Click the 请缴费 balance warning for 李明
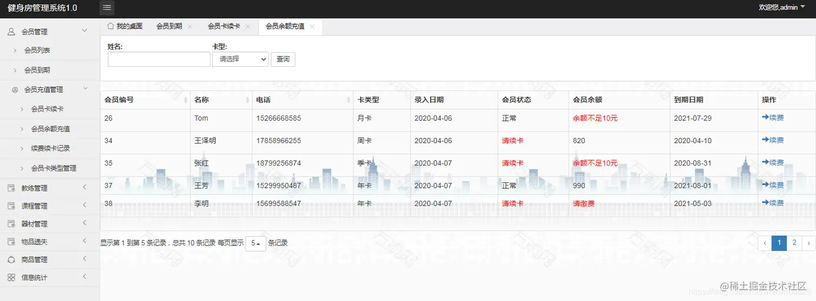 [583, 203]
